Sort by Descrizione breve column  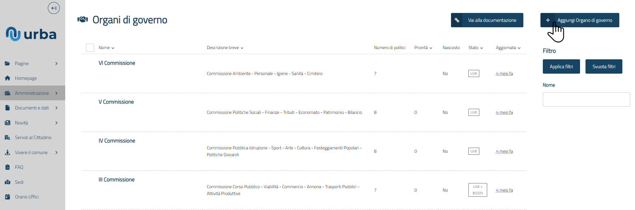coord(225,48)
